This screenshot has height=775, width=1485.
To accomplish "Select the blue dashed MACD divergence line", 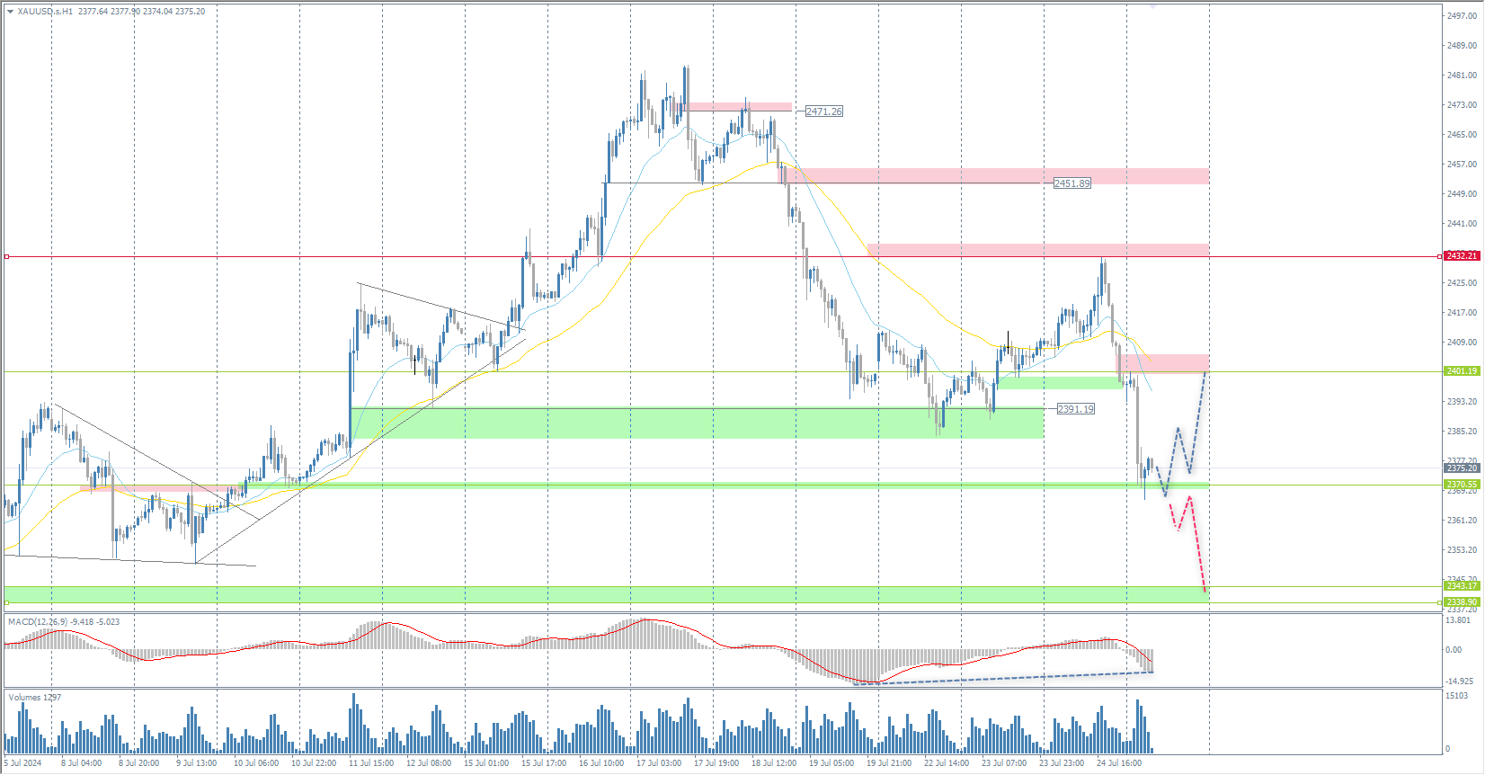I will click(x=1002, y=678).
